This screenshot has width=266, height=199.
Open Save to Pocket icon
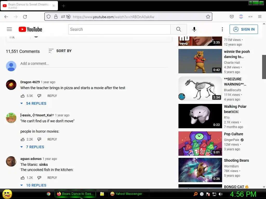[x=231, y=17]
